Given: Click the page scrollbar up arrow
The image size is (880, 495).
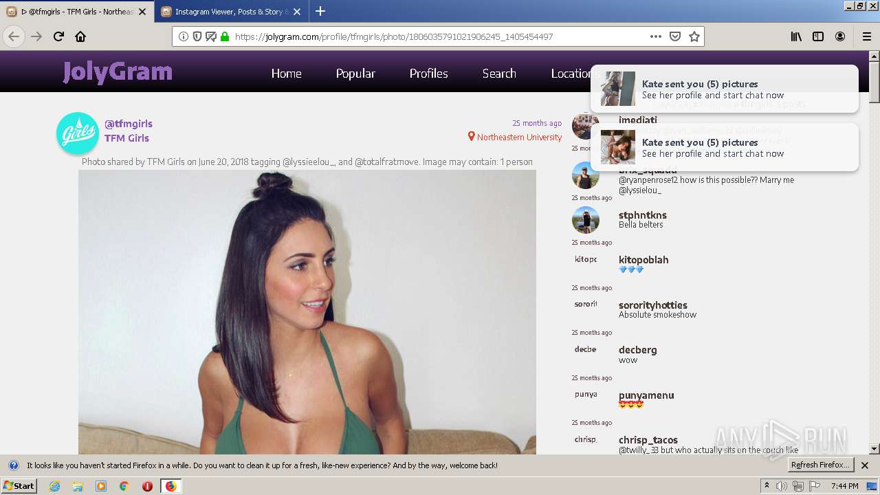Looking at the screenshot, I should (874, 56).
